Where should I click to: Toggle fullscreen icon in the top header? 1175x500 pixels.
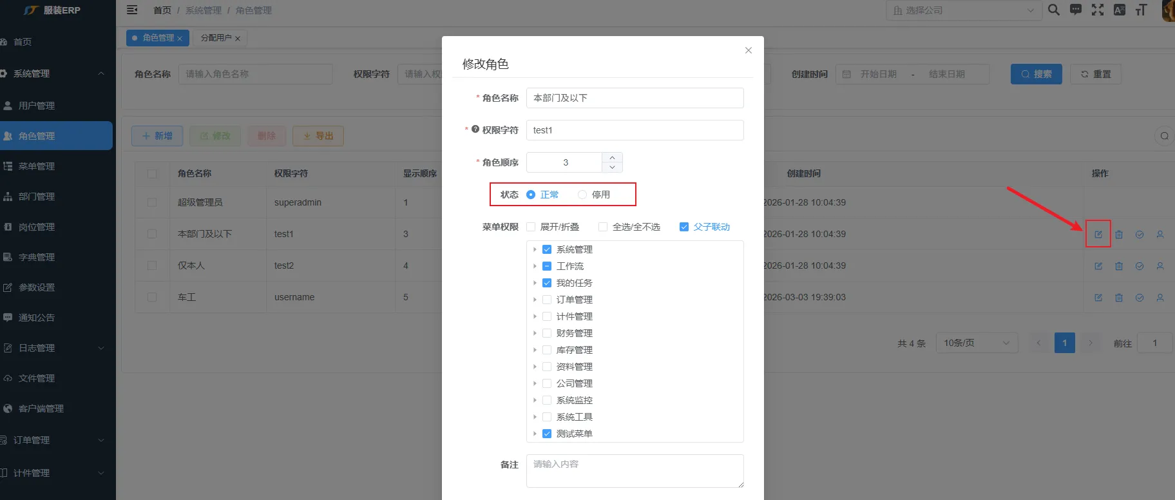point(1098,10)
